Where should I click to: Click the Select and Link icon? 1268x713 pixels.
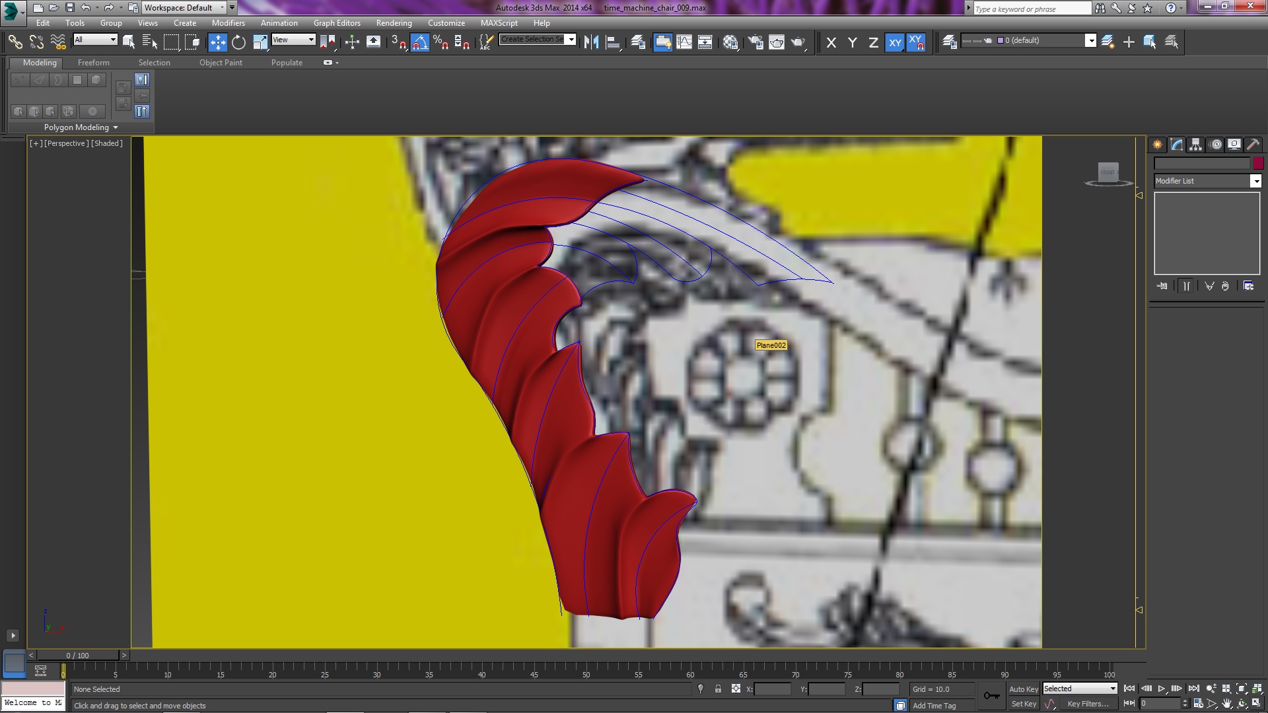pyautogui.click(x=15, y=42)
